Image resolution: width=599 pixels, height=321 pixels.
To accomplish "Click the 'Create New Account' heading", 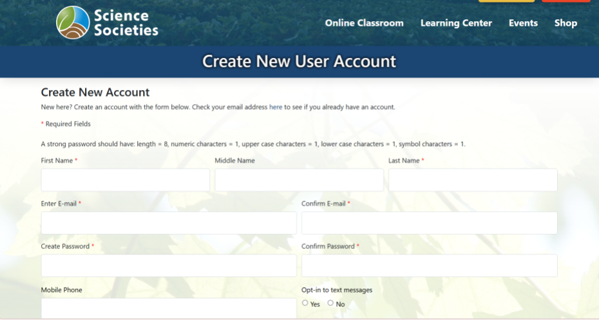I will coord(95,92).
